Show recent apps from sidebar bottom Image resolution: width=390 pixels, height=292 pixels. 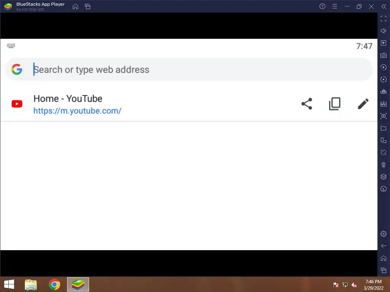tap(384, 270)
